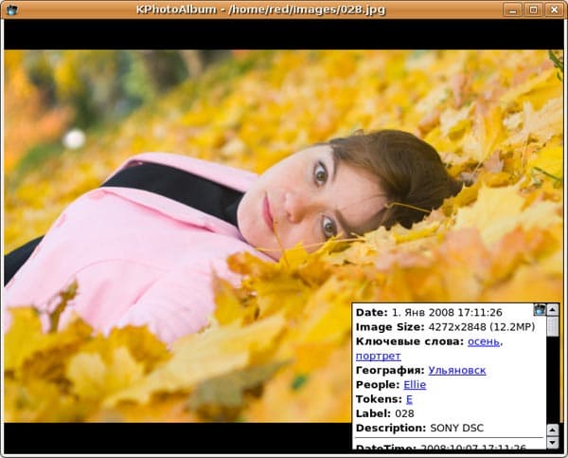This screenshot has width=568, height=458.
Task: Click the 'E' token link
Action: [409, 399]
